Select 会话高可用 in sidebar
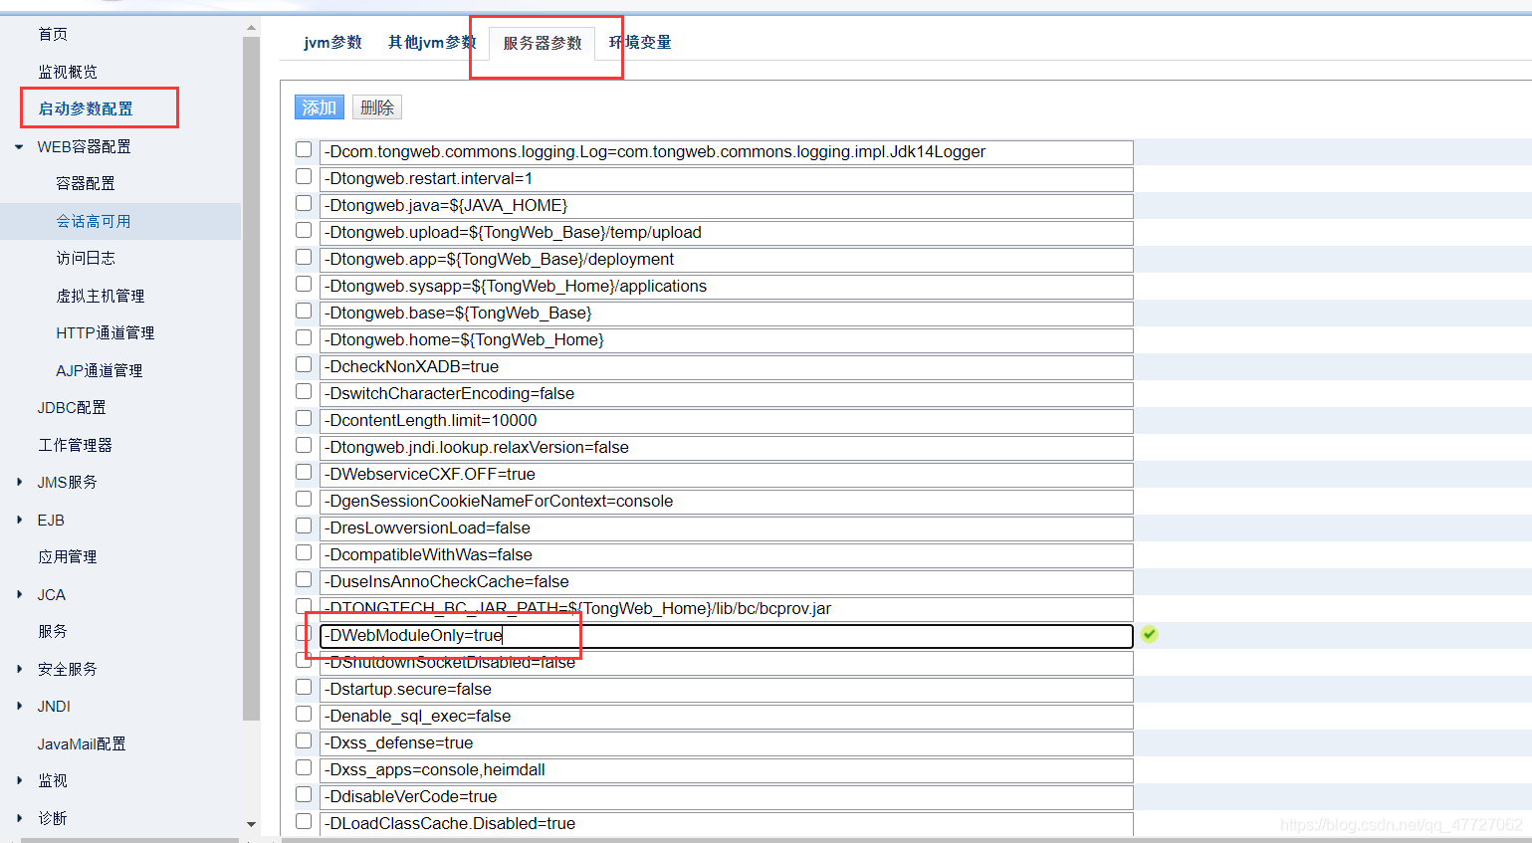 tap(94, 221)
